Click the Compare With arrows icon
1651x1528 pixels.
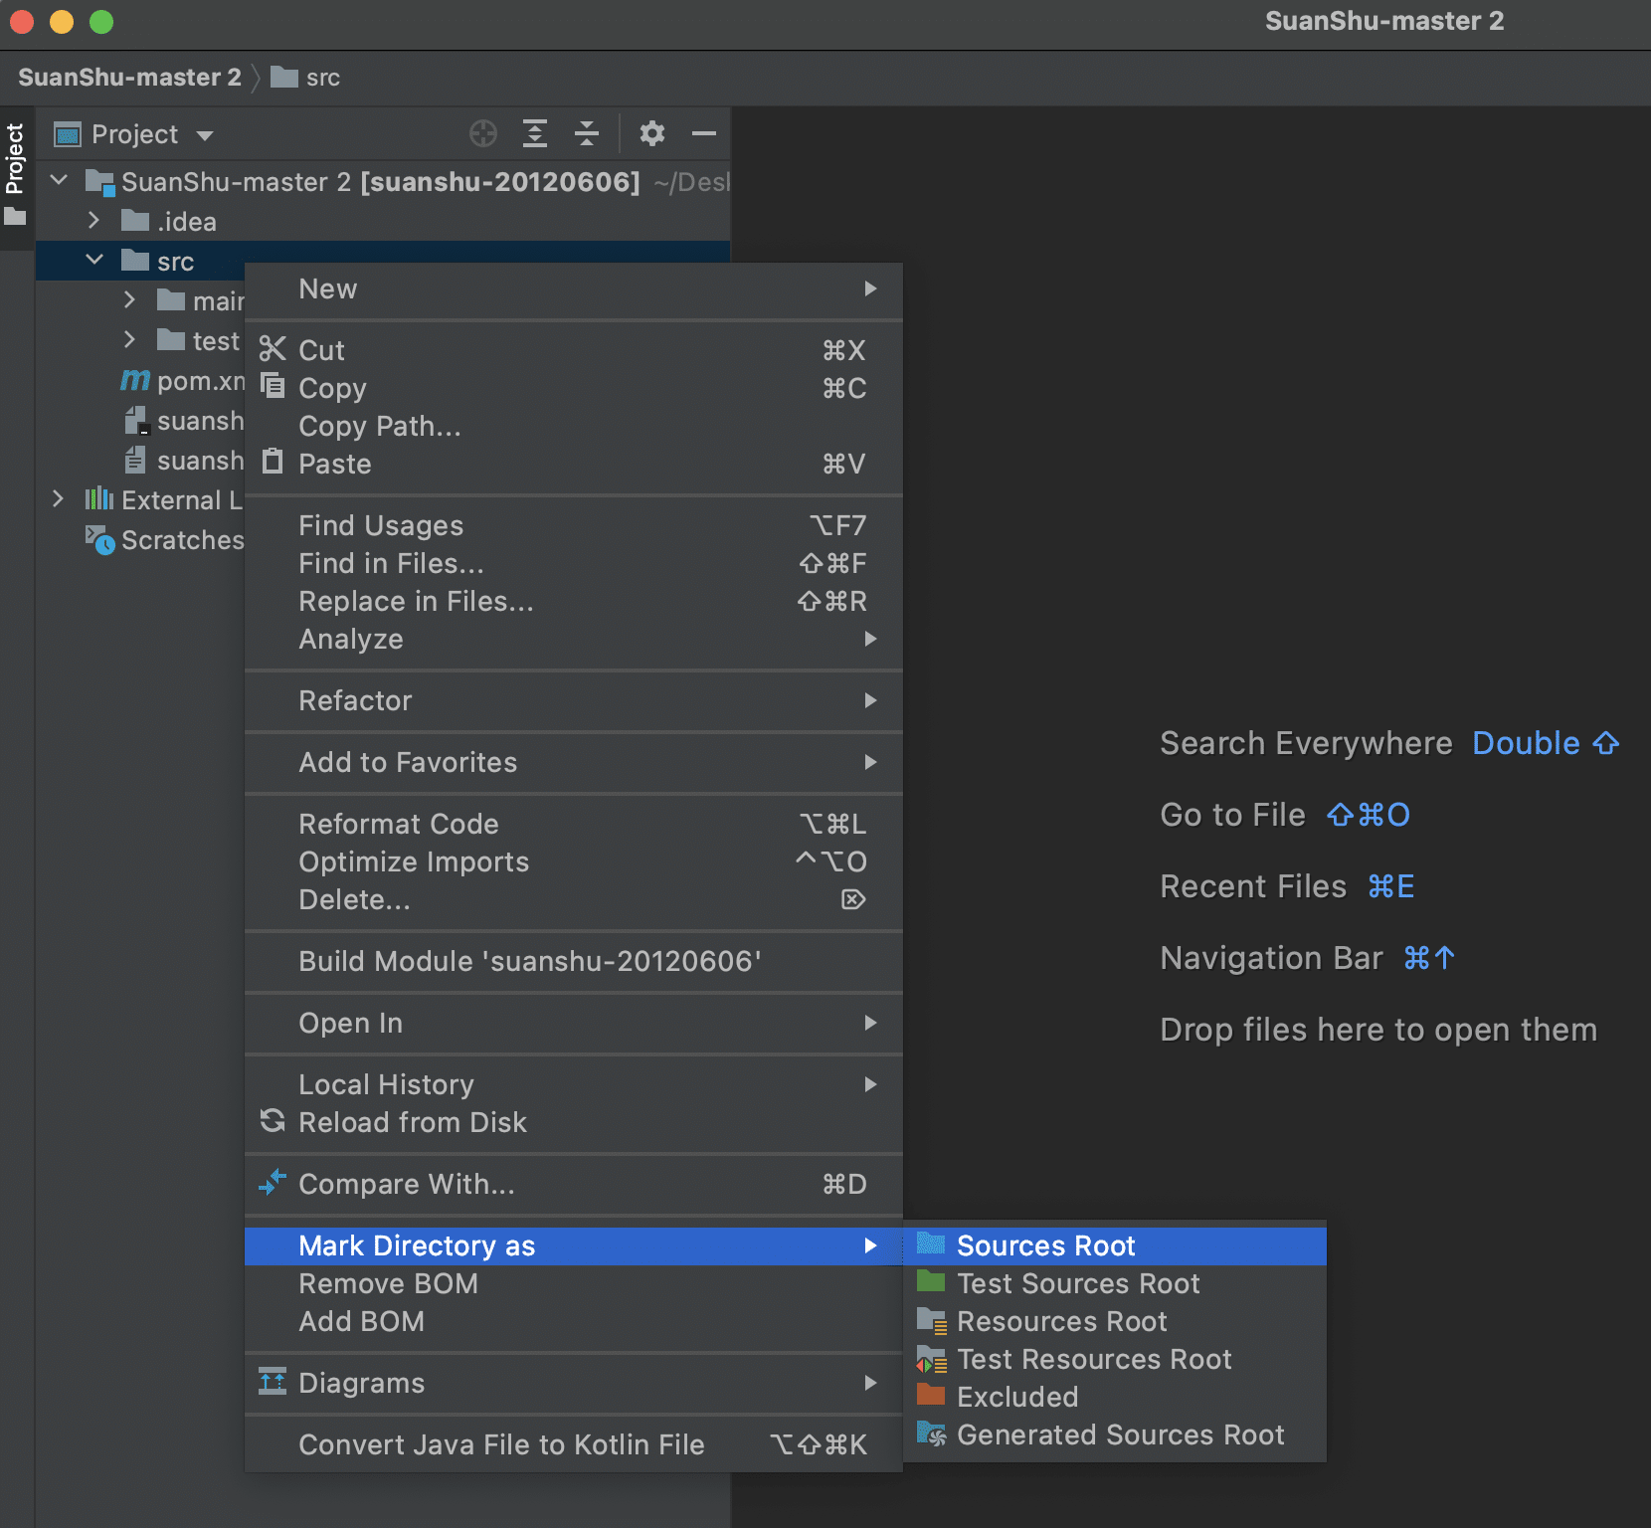pyautogui.click(x=273, y=1182)
